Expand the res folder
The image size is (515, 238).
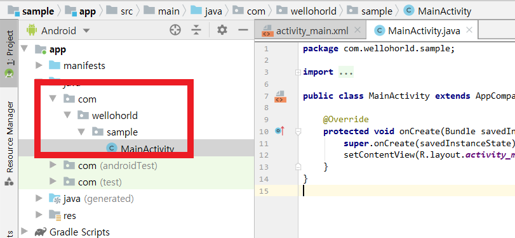39,215
